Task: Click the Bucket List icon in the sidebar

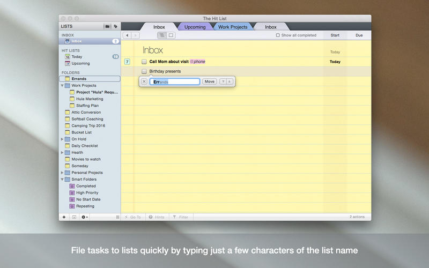Action: click(x=68, y=132)
